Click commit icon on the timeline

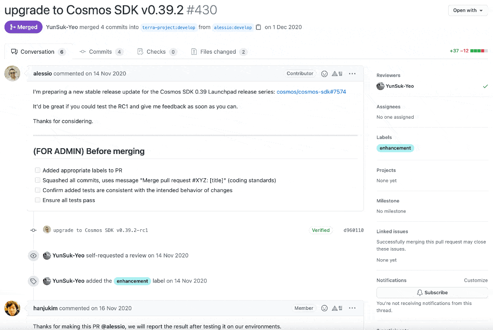click(x=33, y=230)
